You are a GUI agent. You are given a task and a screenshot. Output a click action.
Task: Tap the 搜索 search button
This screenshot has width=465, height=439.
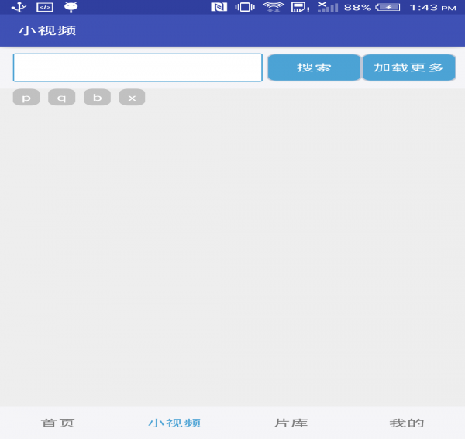pos(314,67)
